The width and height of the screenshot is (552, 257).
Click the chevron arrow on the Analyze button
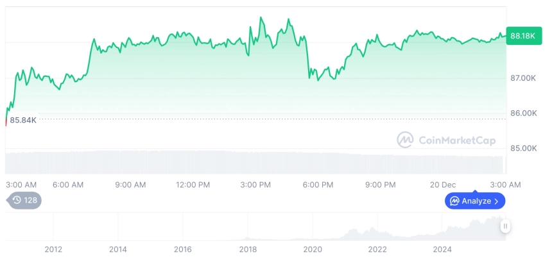(x=496, y=201)
